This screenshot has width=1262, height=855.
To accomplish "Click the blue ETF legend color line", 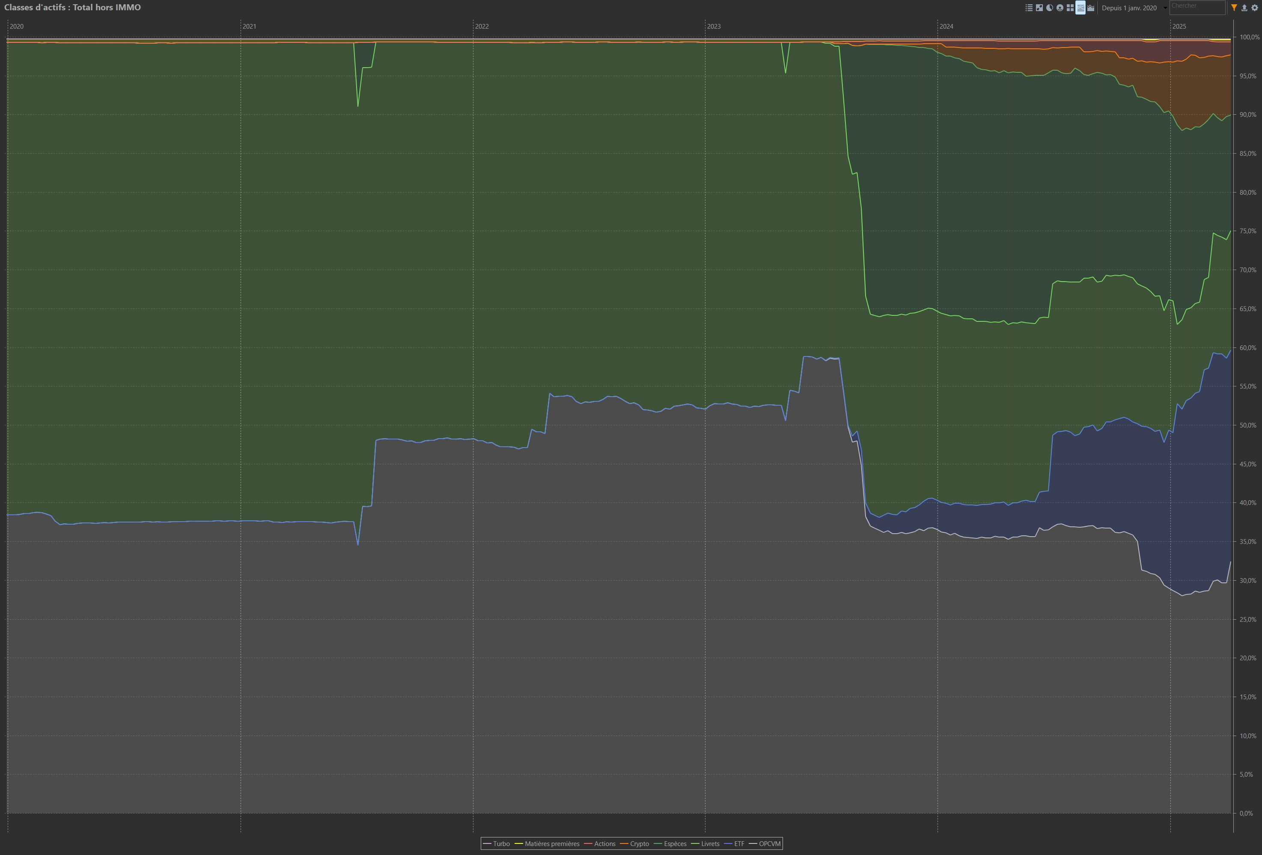I will pos(728,843).
